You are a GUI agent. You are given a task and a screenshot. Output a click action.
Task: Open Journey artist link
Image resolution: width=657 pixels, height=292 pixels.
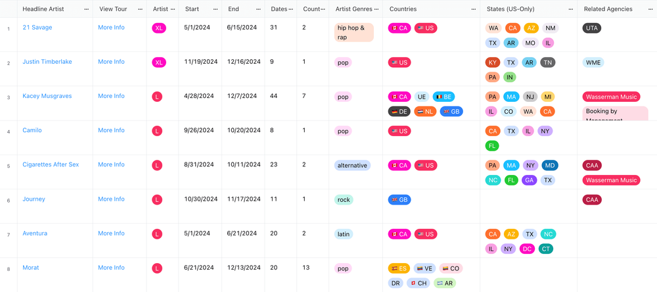click(x=34, y=199)
